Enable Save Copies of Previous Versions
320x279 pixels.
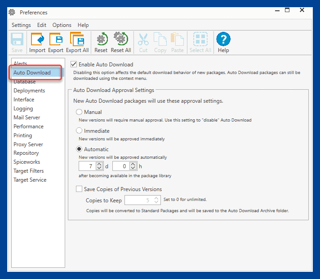click(79, 189)
